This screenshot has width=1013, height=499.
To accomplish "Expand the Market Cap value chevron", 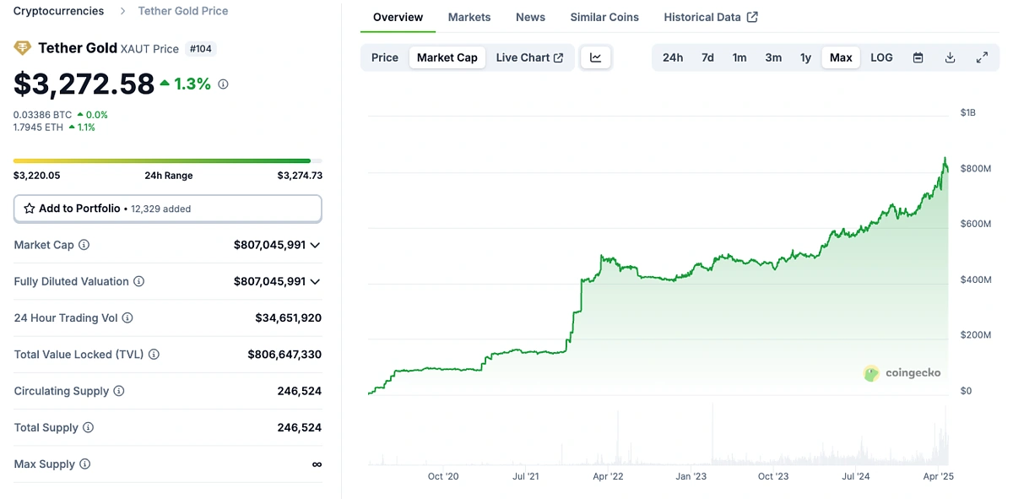I will click(x=315, y=245).
